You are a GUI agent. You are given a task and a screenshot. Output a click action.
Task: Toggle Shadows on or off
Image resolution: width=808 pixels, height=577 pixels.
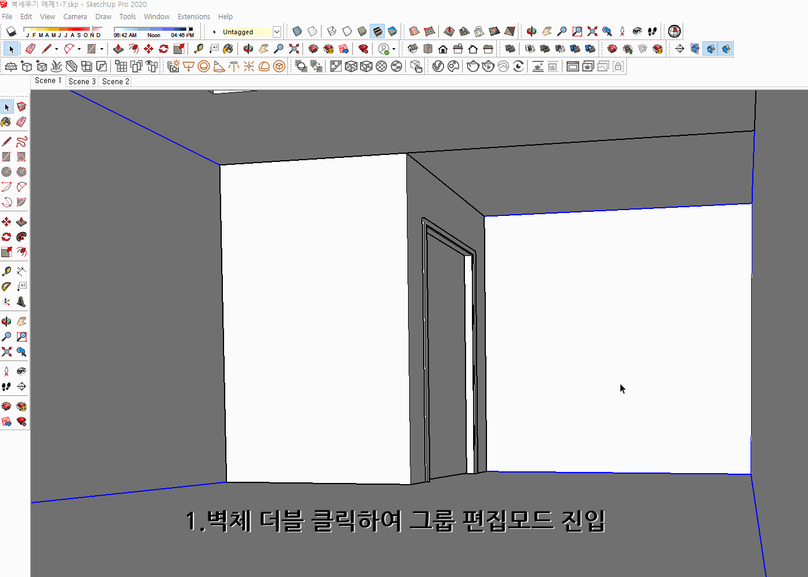coord(10,31)
